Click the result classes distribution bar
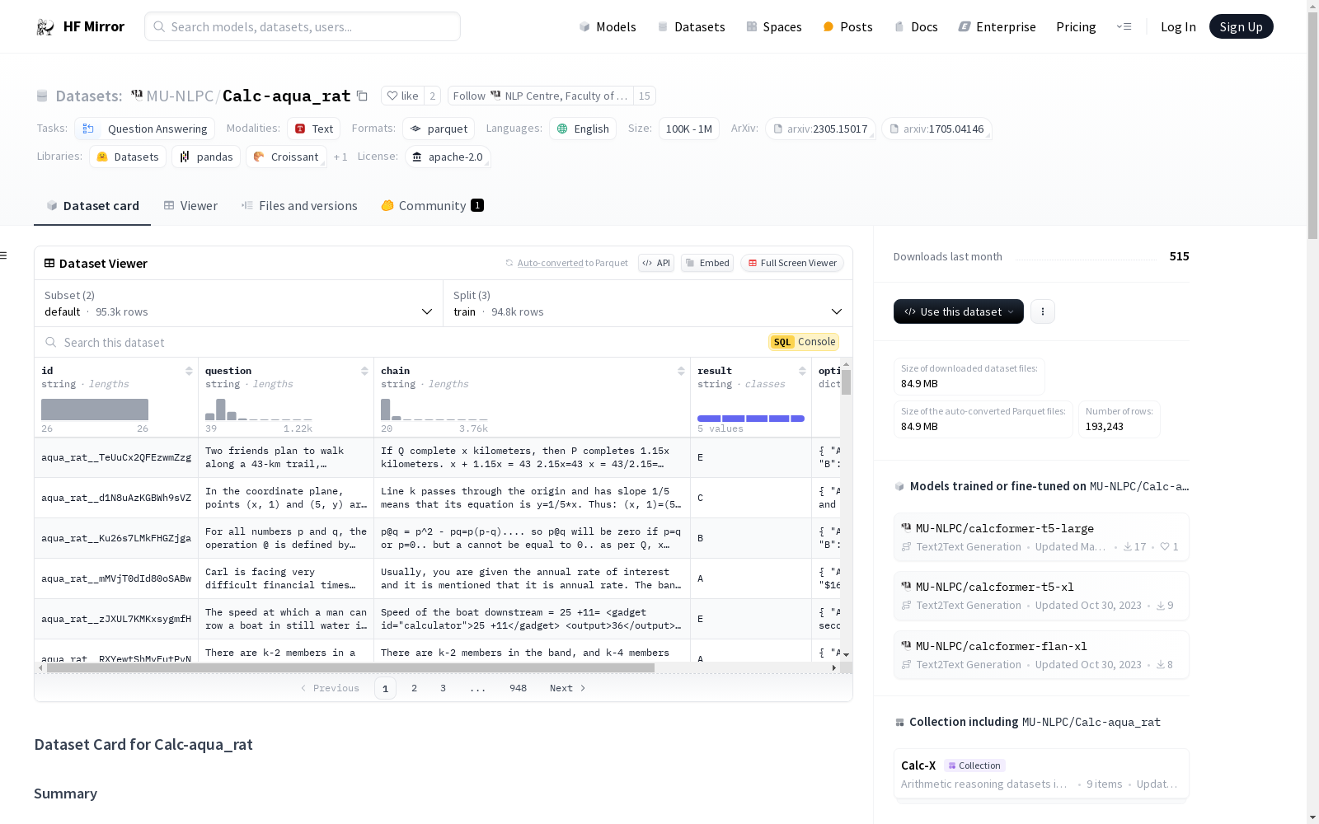Image resolution: width=1319 pixels, height=824 pixels. (751, 419)
